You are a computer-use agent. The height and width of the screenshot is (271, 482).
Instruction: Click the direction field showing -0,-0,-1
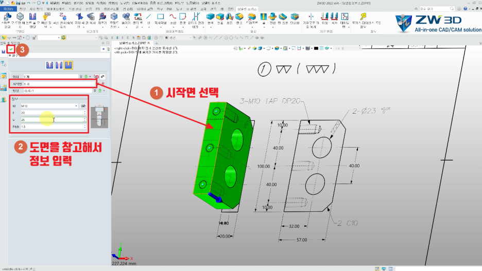(58, 91)
